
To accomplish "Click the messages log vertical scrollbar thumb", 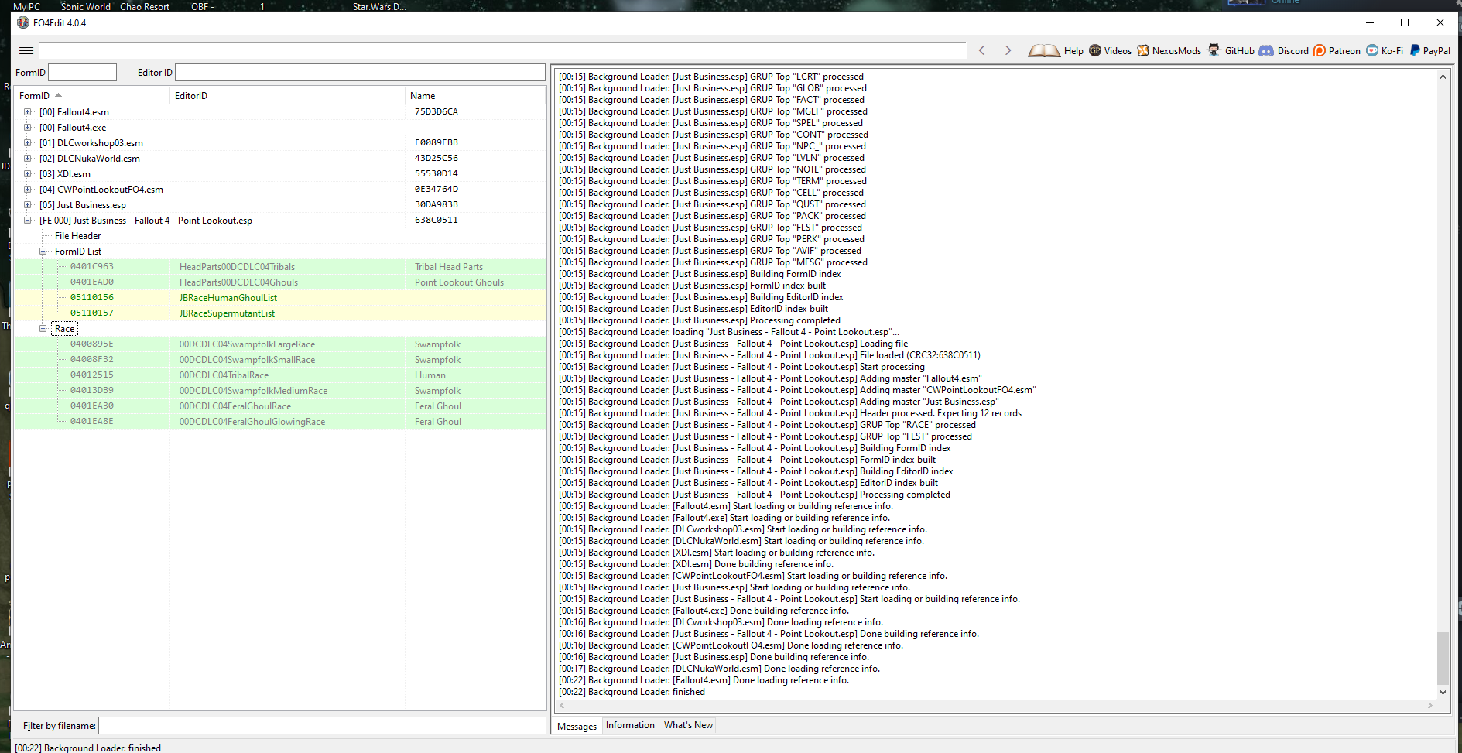I will (1443, 658).
